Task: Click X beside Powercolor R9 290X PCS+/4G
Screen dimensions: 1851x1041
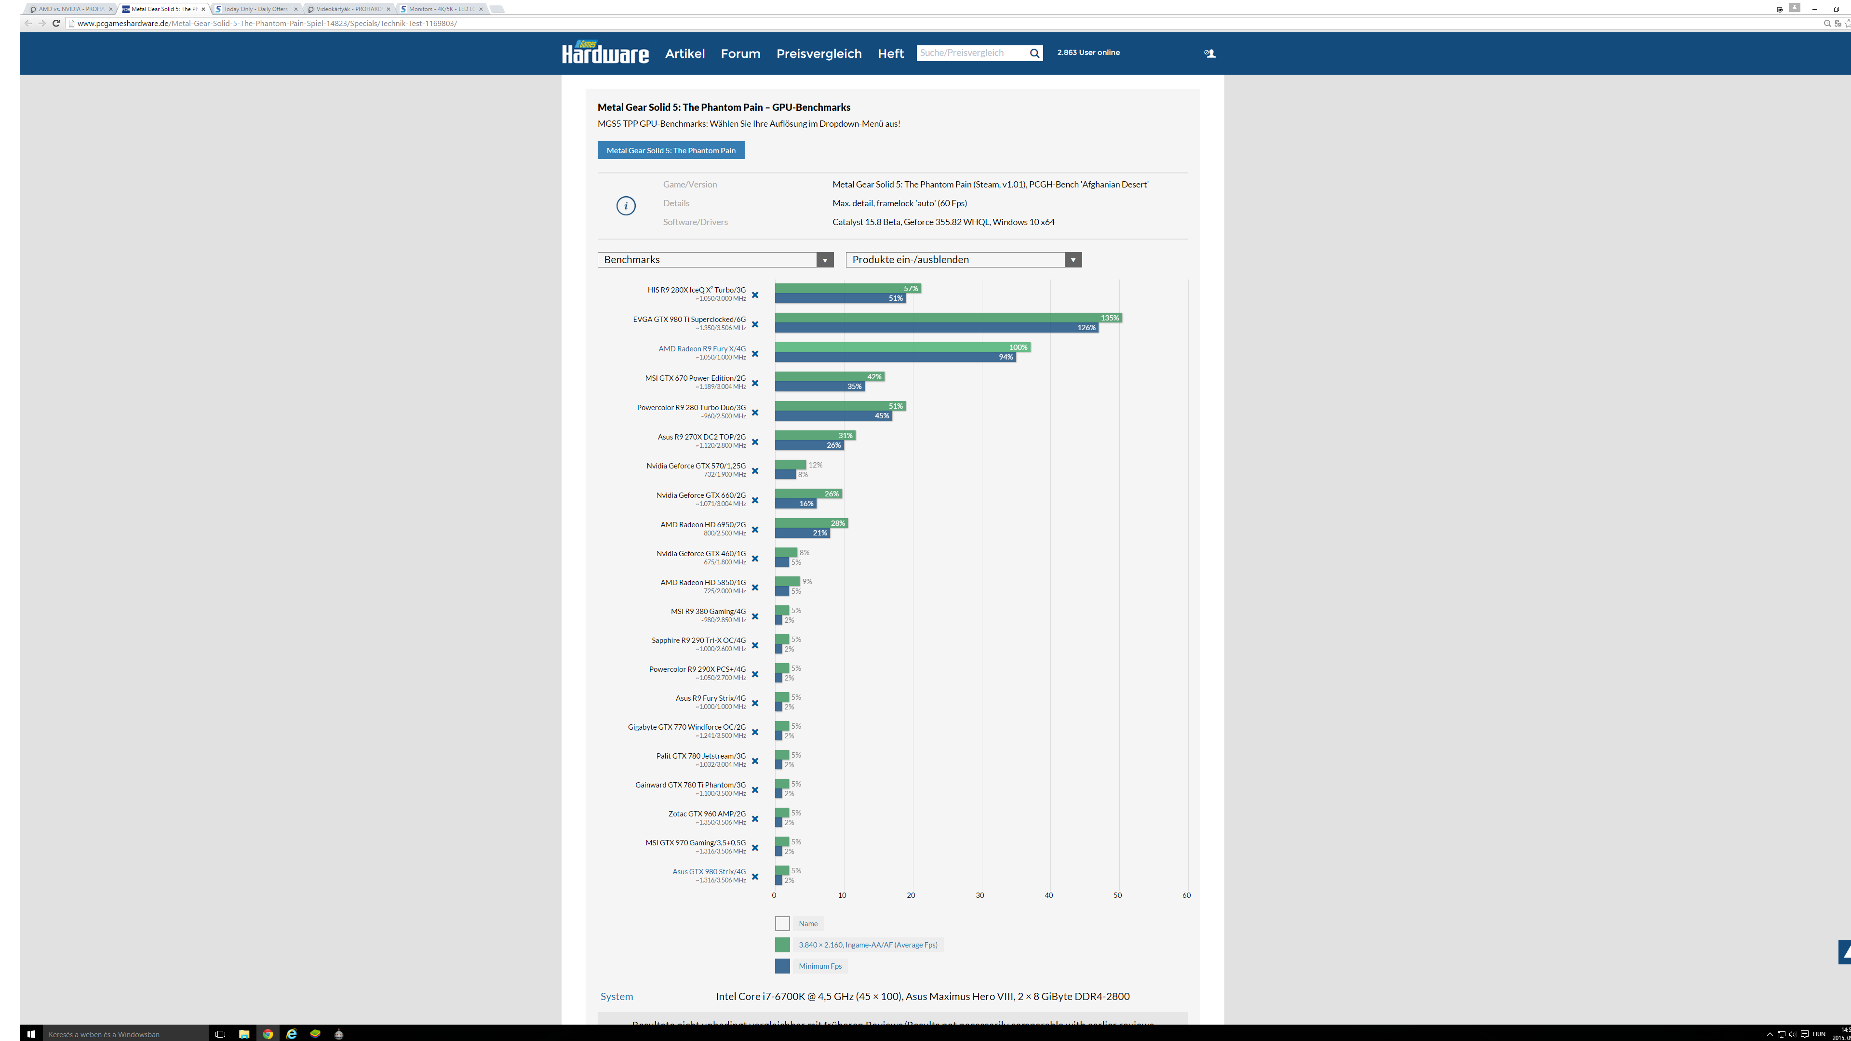Action: click(754, 674)
